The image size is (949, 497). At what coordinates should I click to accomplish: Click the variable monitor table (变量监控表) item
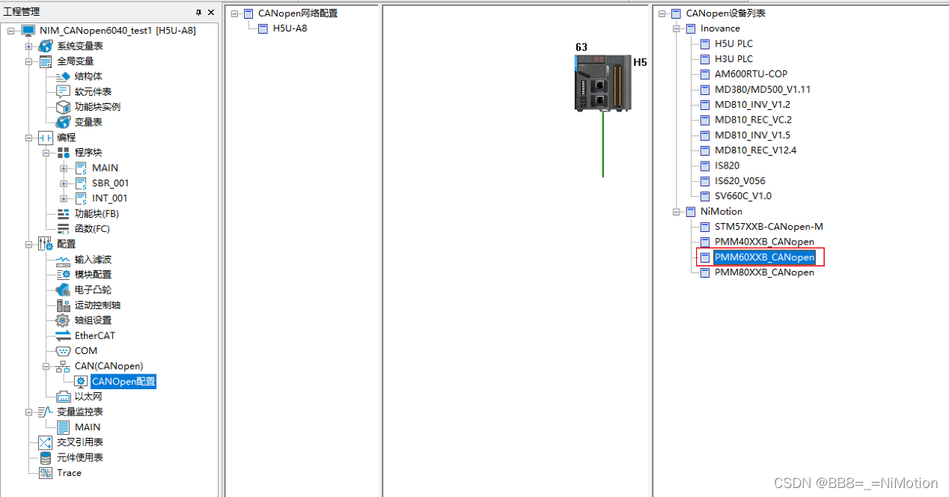coord(80,412)
